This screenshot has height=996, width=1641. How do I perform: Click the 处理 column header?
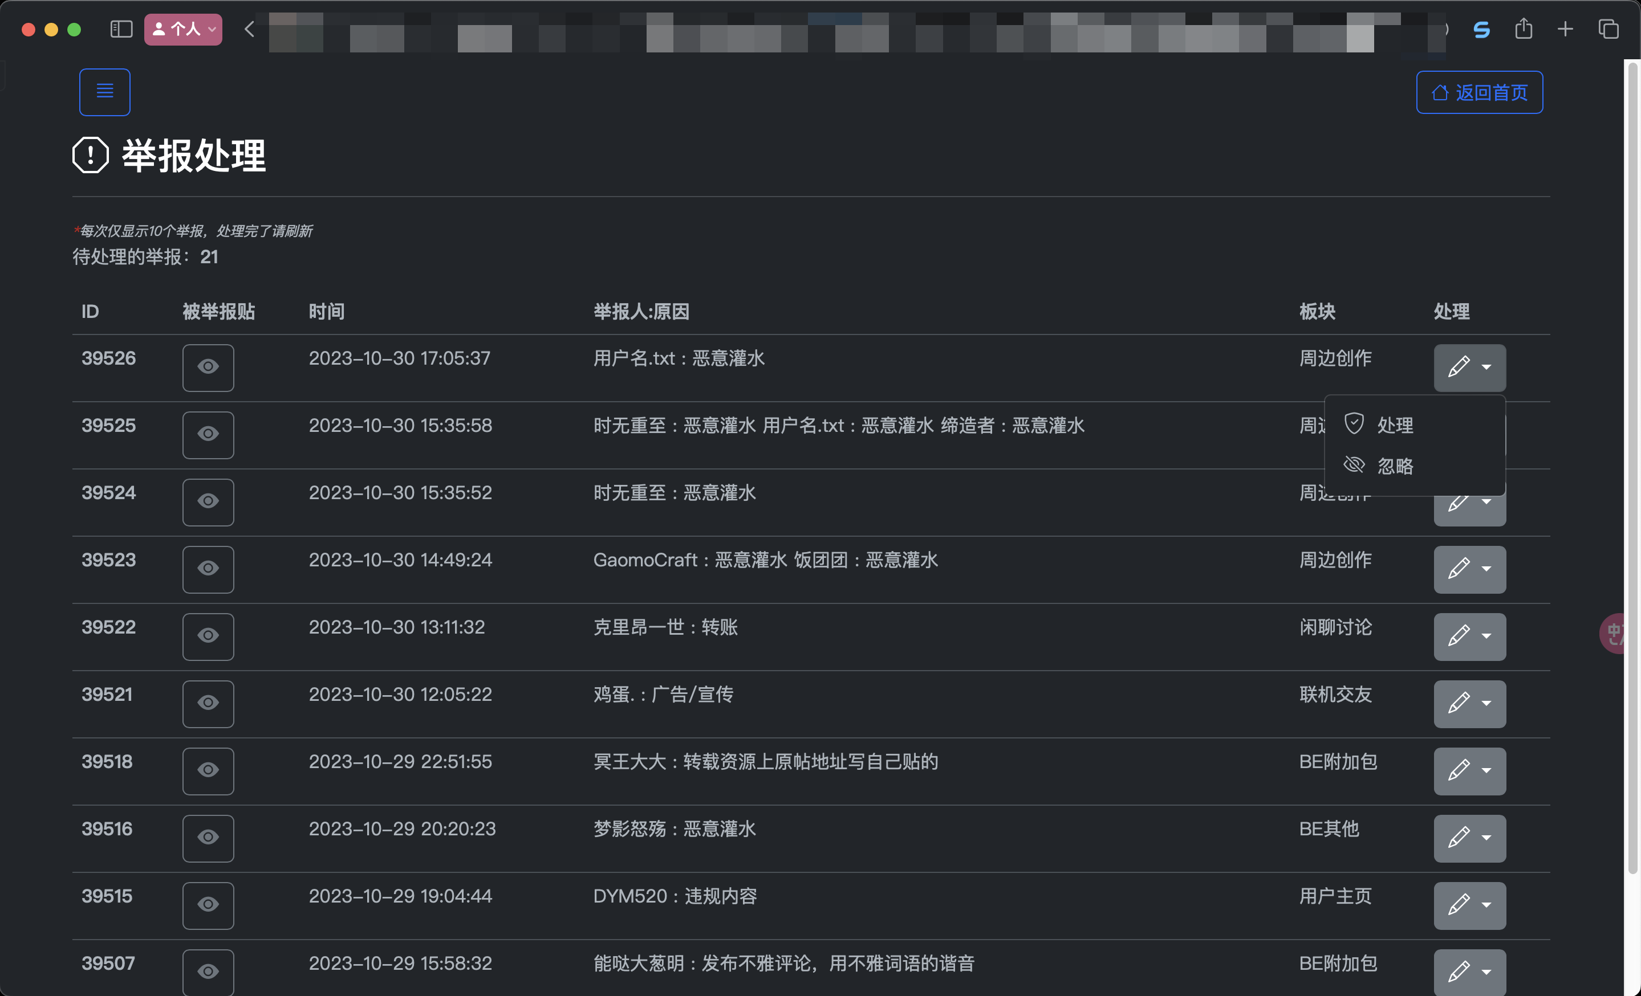(x=1451, y=311)
